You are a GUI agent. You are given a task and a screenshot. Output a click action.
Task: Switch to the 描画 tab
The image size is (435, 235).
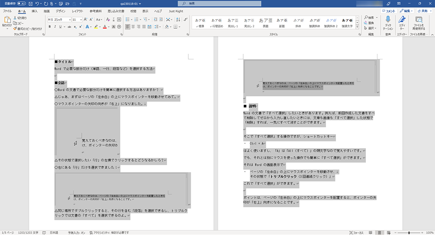click(47, 11)
